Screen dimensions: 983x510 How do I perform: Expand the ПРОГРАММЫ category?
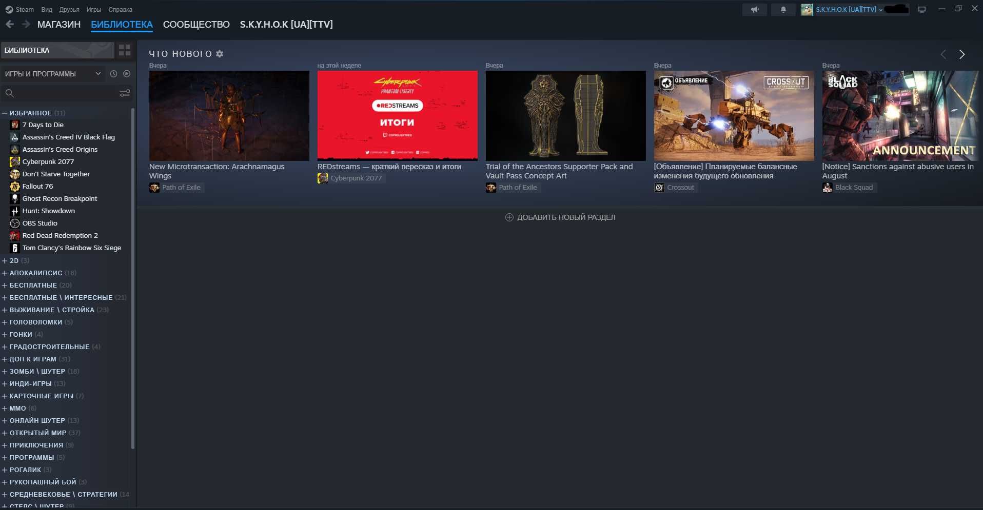5,457
